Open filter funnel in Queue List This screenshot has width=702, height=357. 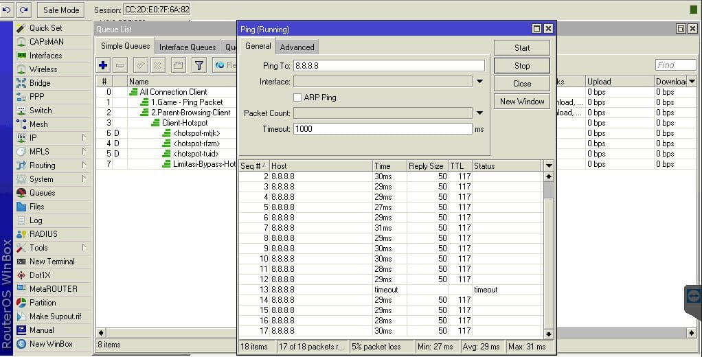(x=199, y=65)
